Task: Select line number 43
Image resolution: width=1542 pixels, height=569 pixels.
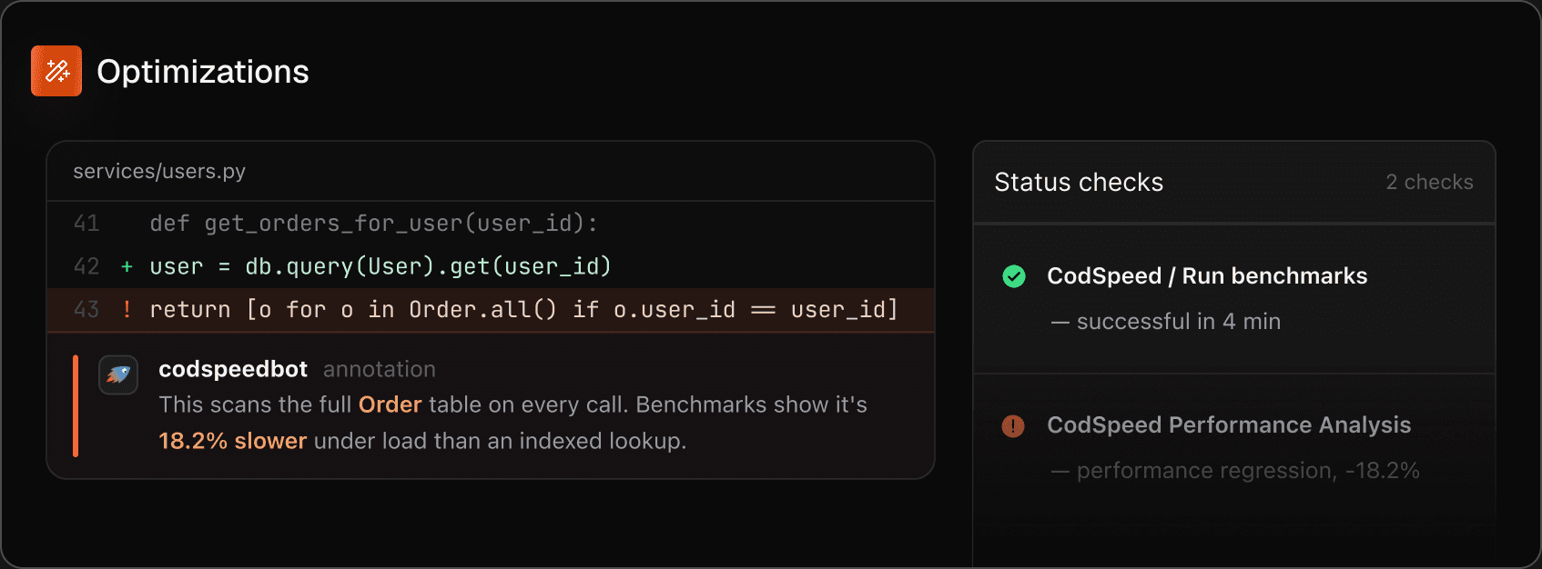Action: pyautogui.click(x=86, y=310)
